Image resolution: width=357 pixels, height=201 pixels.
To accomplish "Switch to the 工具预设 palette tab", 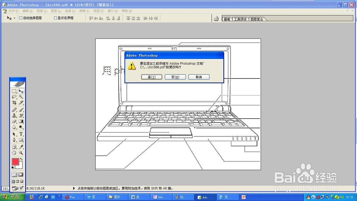I will tap(240, 19).
